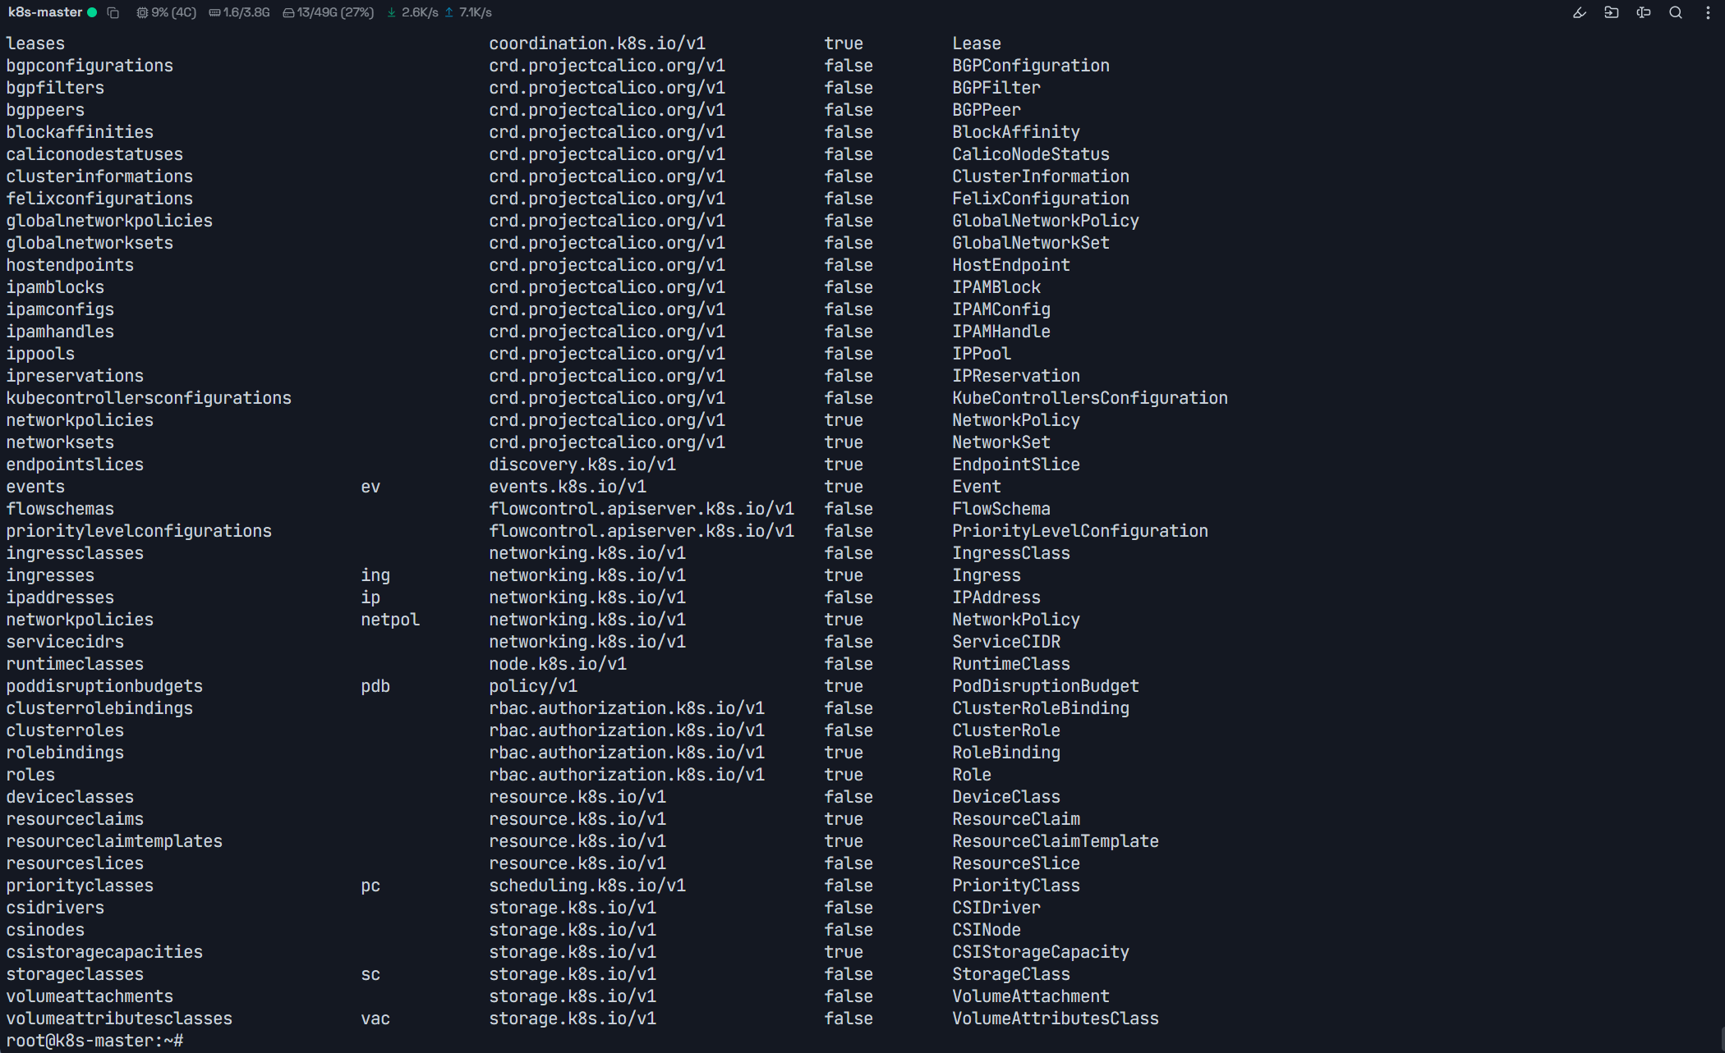Screen dimensions: 1725x1053
Task: Click the 'ServiceCIDR' kind
Action: pos(1006,642)
